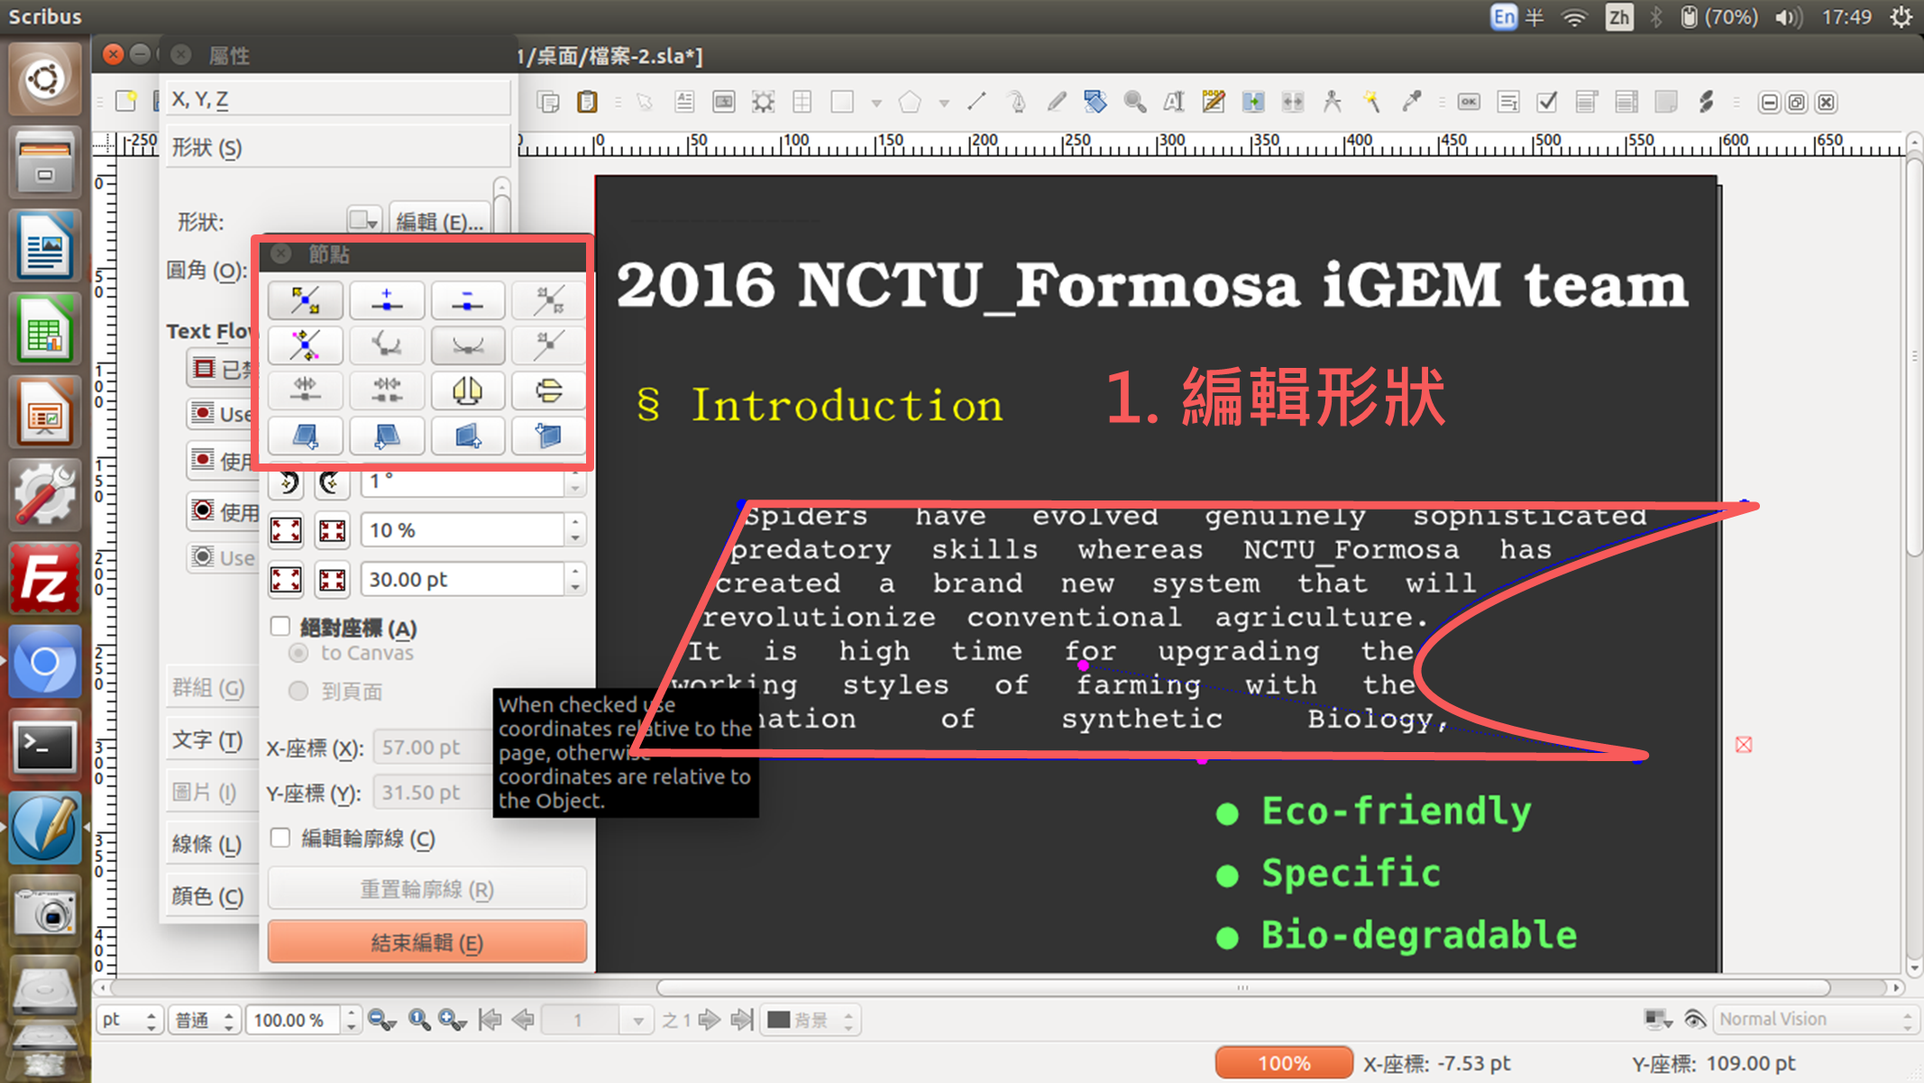This screenshot has height=1083, width=1924.
Task: Shear the path to the left
Action: click(306, 436)
